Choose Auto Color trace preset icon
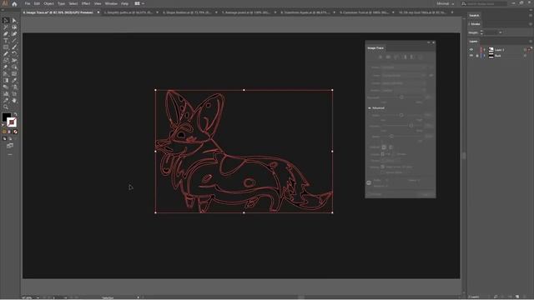Viewport: 534px width, 300px height. point(380,57)
